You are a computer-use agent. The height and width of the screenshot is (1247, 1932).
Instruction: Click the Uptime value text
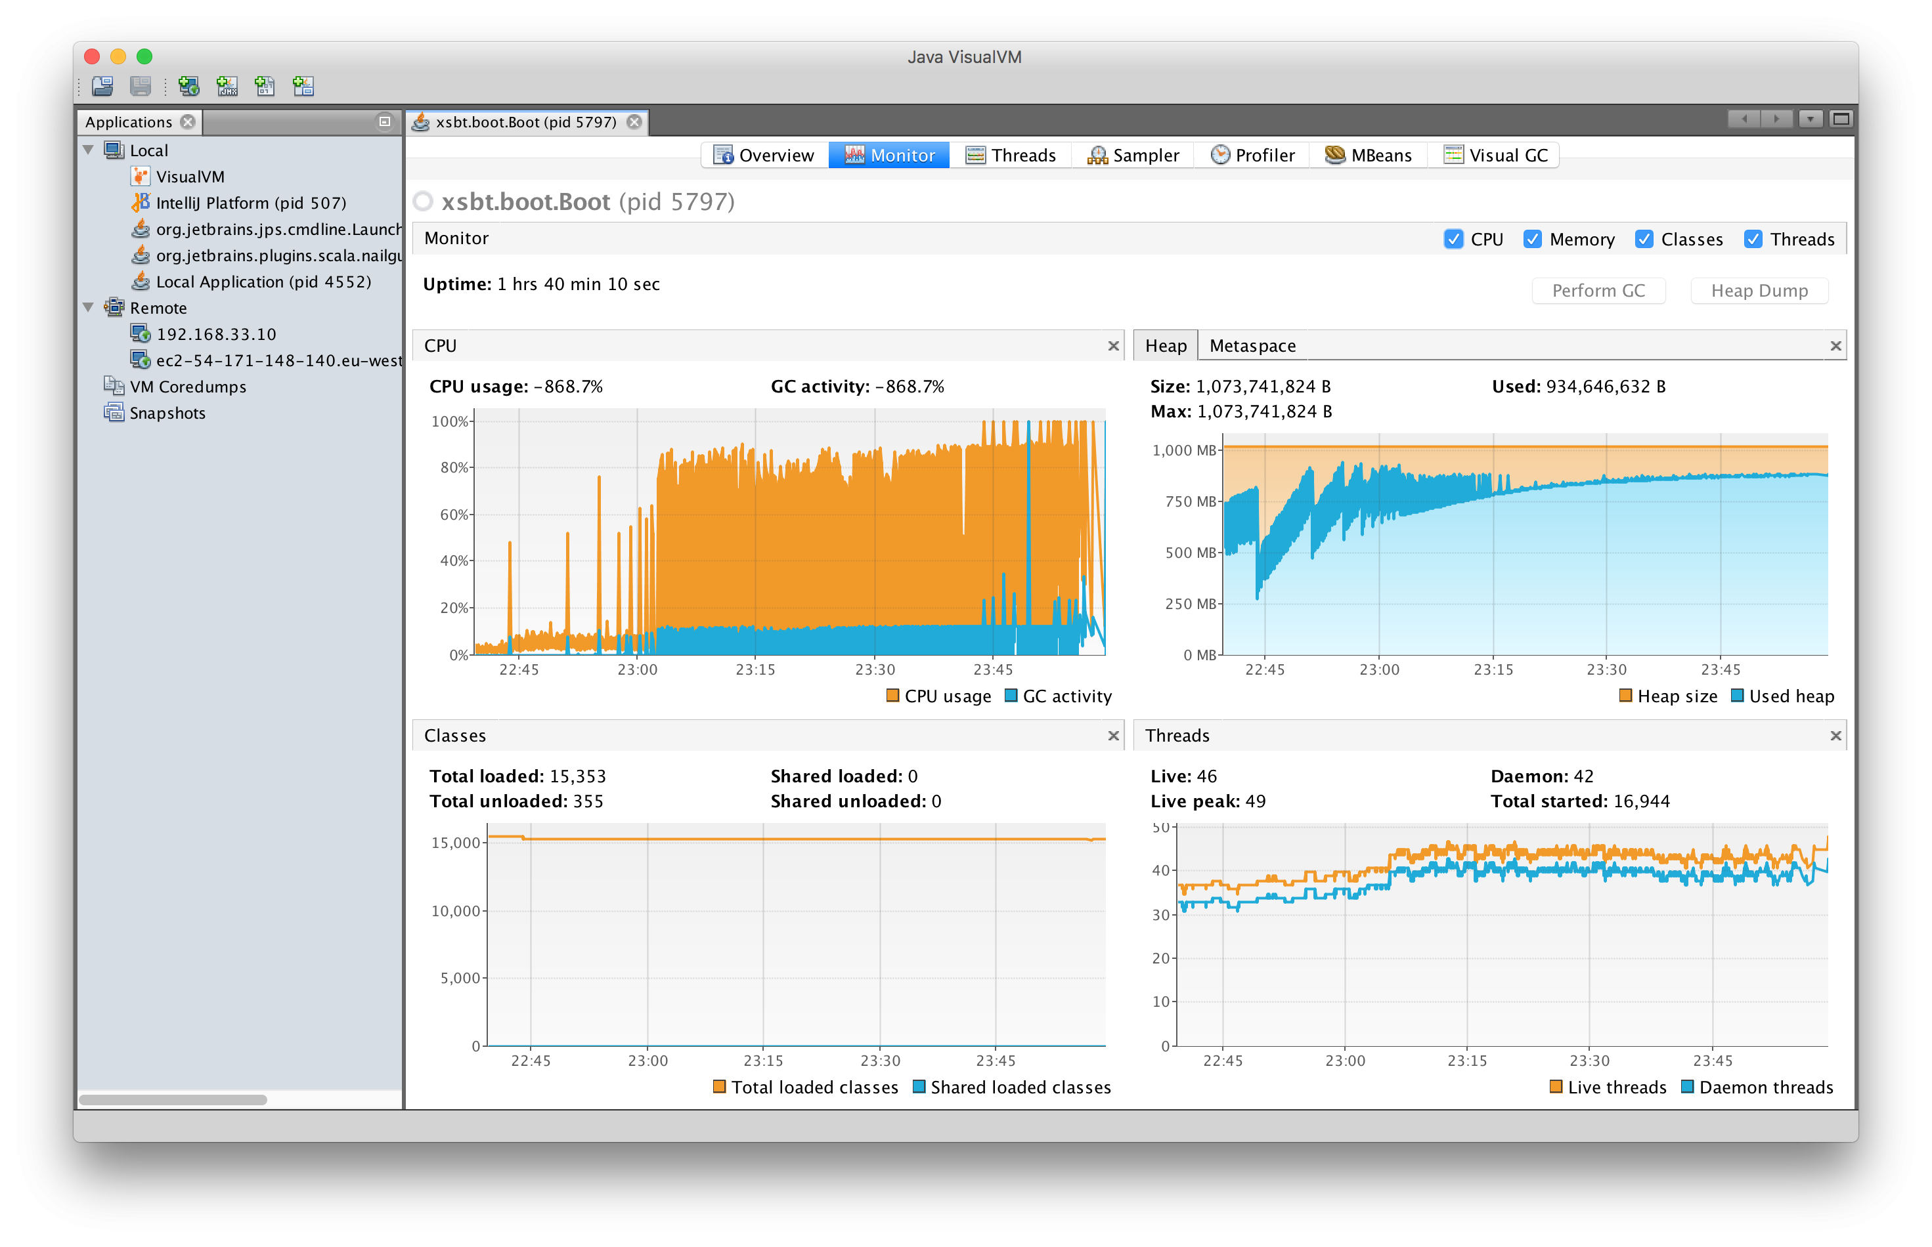579,284
